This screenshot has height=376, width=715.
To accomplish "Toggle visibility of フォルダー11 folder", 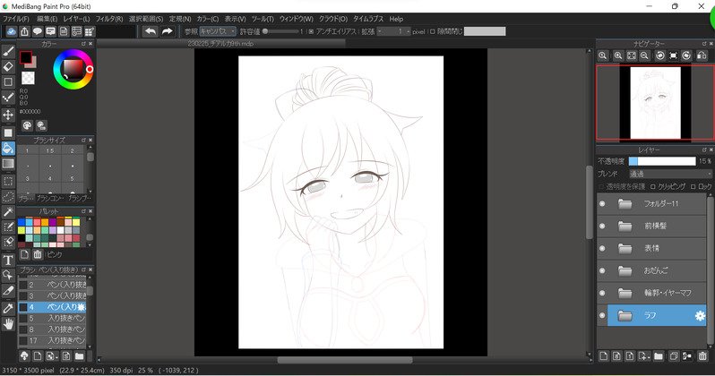I will coord(602,204).
